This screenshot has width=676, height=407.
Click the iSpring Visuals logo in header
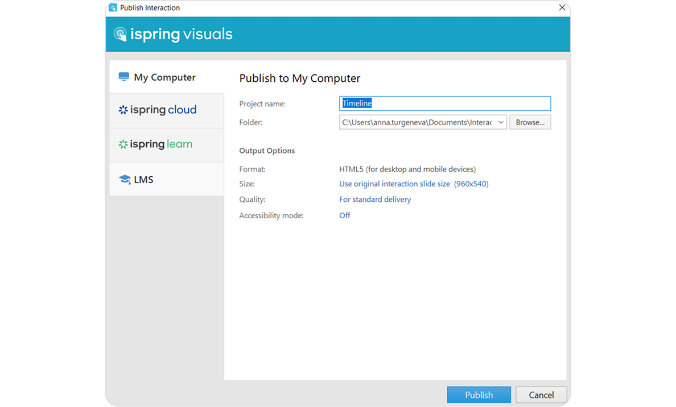coord(173,34)
